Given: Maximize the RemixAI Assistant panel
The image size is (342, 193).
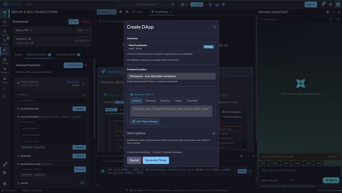Looking at the screenshot, I should 334,12.
